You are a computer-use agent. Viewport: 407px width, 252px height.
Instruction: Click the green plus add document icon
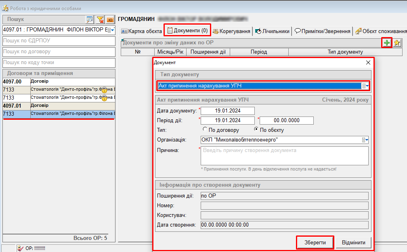coord(387,43)
